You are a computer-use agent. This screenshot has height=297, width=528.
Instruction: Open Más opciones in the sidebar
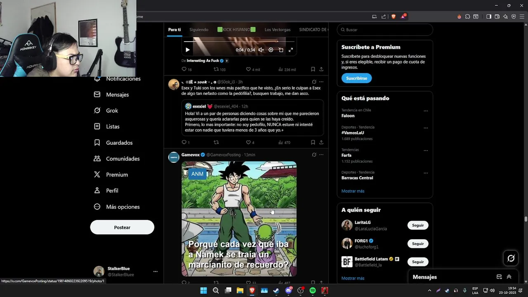point(117,207)
